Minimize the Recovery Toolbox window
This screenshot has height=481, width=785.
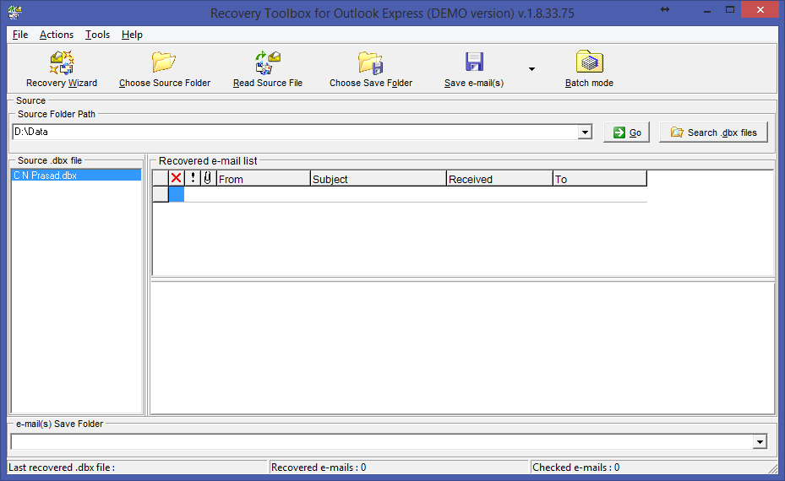707,10
